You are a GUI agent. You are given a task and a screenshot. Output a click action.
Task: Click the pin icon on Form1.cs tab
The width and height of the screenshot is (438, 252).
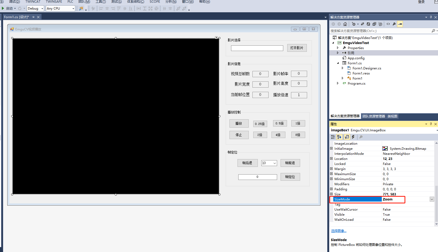click(x=33, y=17)
